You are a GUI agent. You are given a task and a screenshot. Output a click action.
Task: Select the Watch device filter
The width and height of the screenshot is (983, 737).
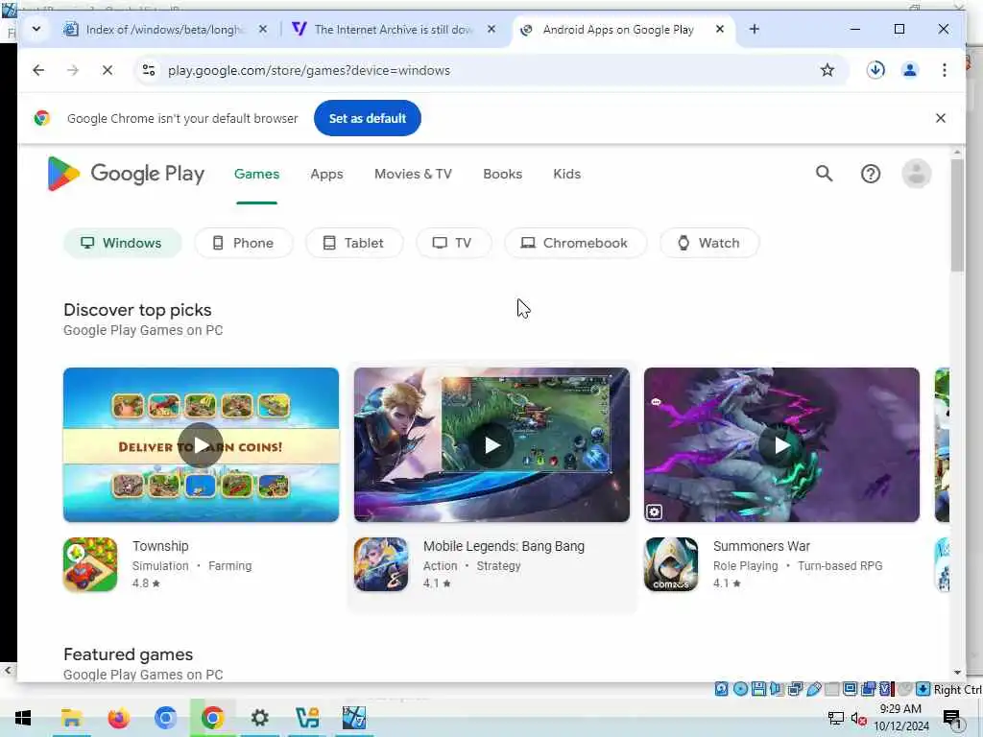coord(709,243)
